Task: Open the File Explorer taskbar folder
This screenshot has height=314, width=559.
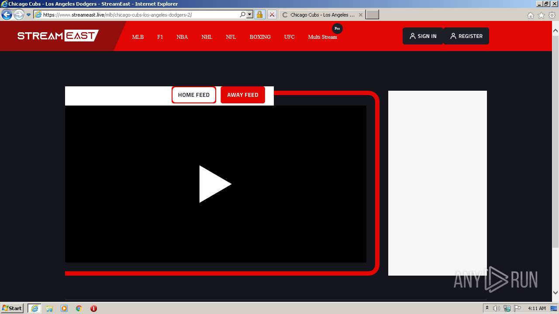Action: click(49, 308)
